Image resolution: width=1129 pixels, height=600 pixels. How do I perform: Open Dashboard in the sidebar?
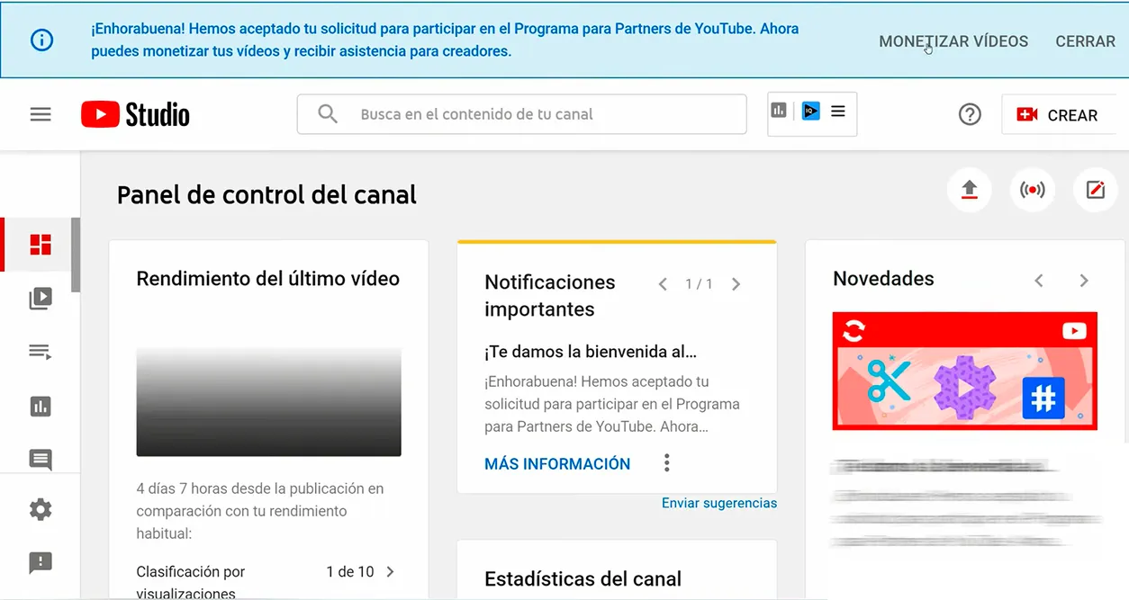41,245
